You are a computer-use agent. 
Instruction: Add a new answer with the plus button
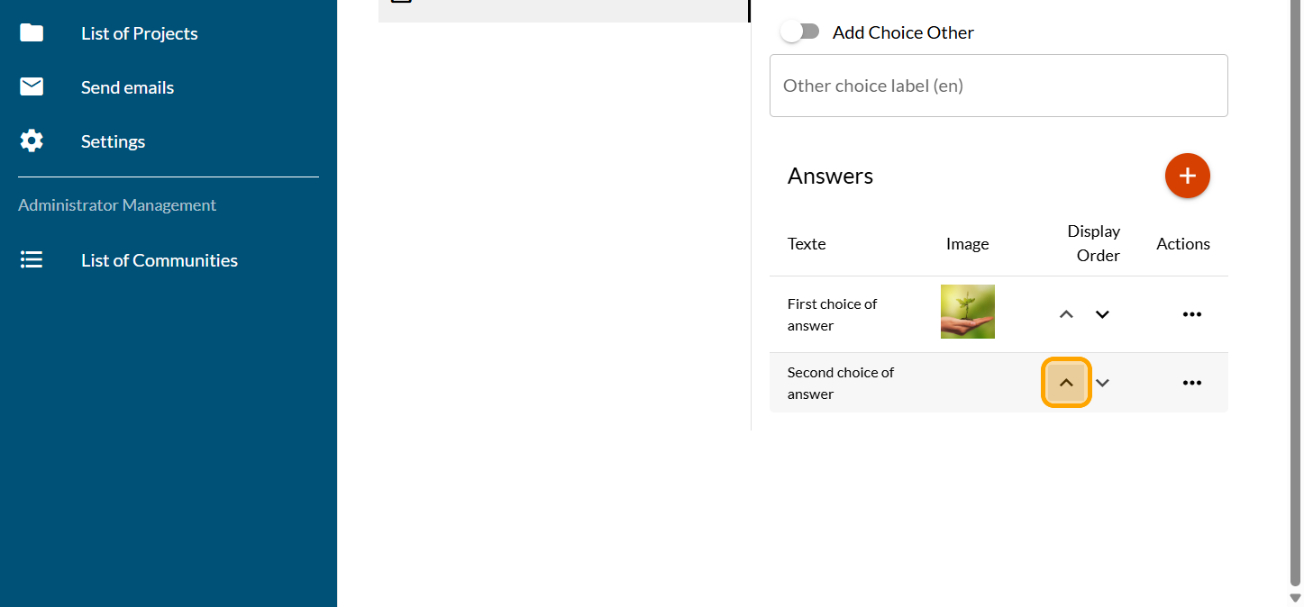[x=1187, y=176]
